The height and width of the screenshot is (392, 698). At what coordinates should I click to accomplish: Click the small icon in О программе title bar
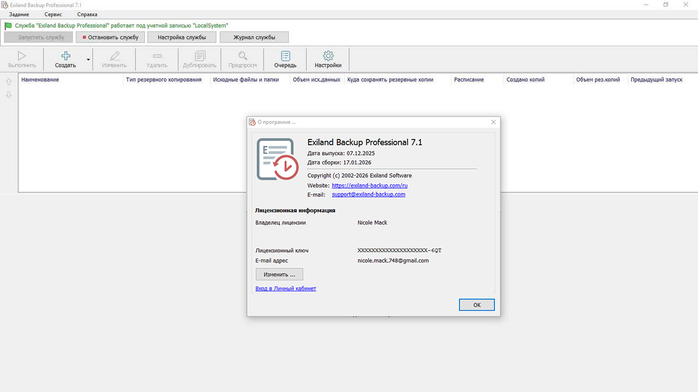252,122
